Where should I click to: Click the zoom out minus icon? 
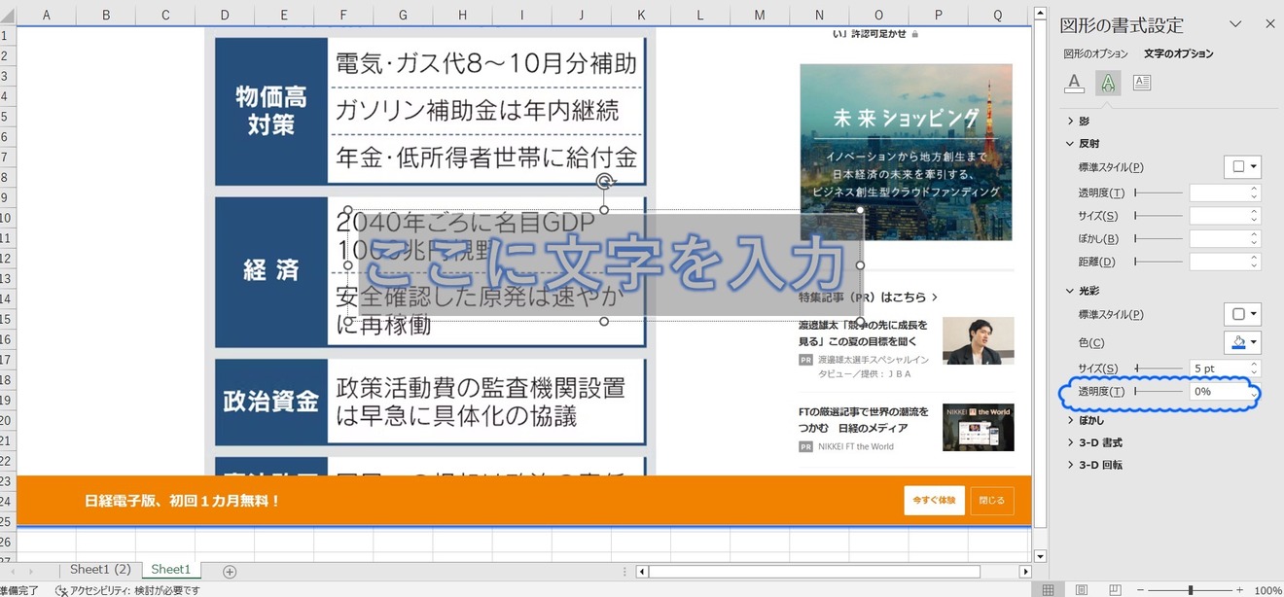coord(1140,590)
